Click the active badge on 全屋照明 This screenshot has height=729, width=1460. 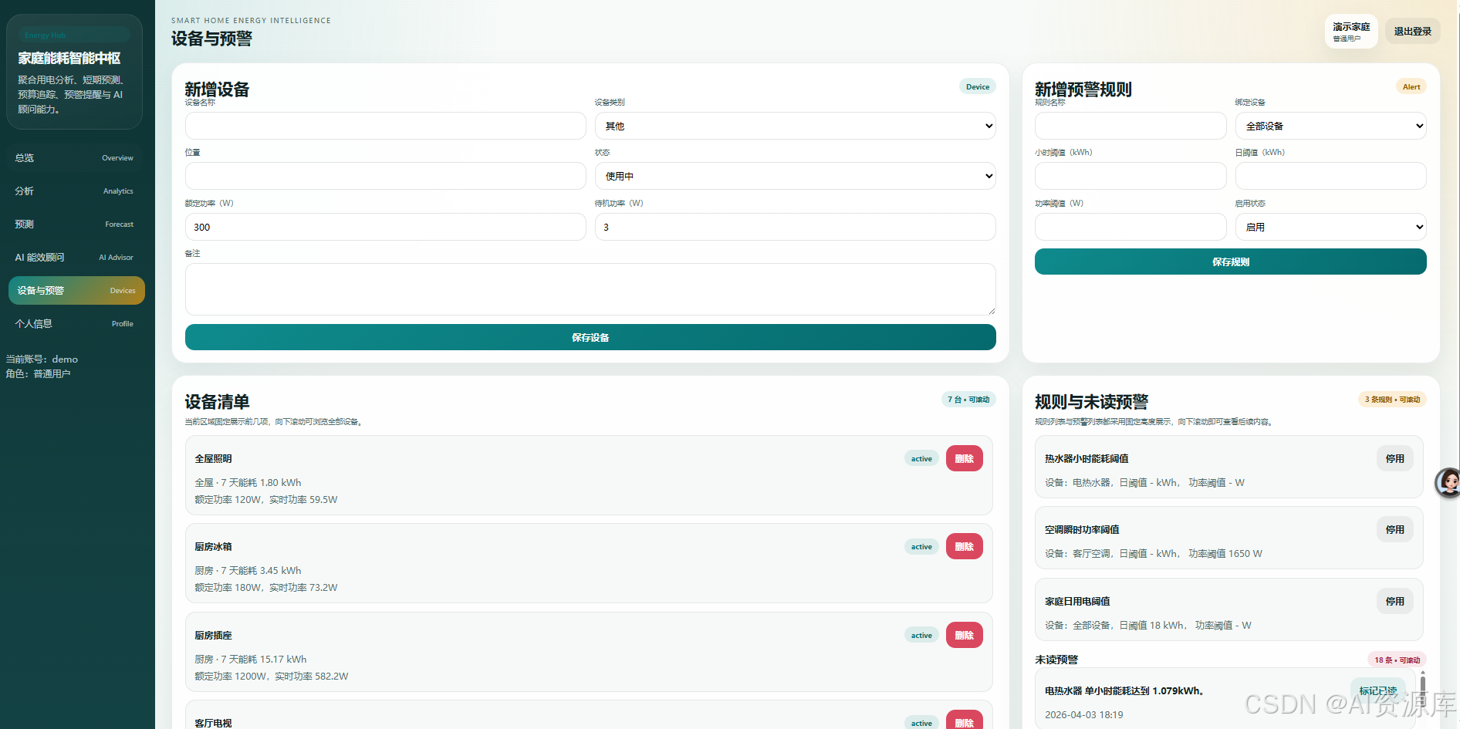921,458
